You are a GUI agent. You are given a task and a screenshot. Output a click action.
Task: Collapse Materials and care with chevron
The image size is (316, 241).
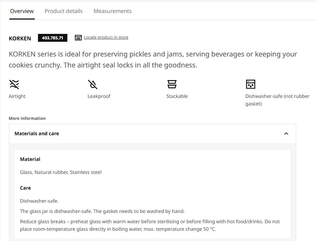coord(286,134)
